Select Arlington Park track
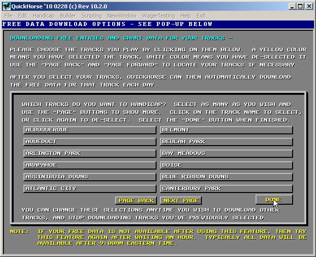 pos(90,153)
